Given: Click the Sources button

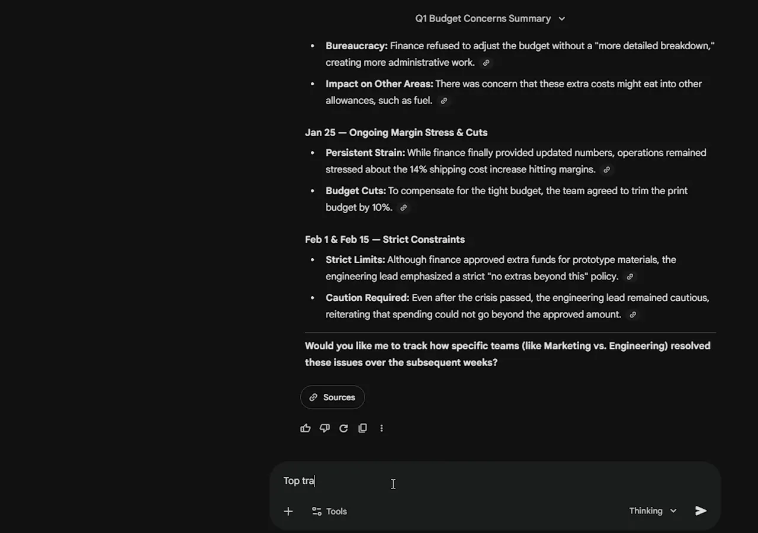Looking at the screenshot, I should click(x=332, y=397).
